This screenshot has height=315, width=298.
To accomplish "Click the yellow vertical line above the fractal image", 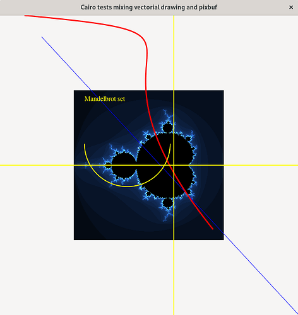I will [174, 52].
